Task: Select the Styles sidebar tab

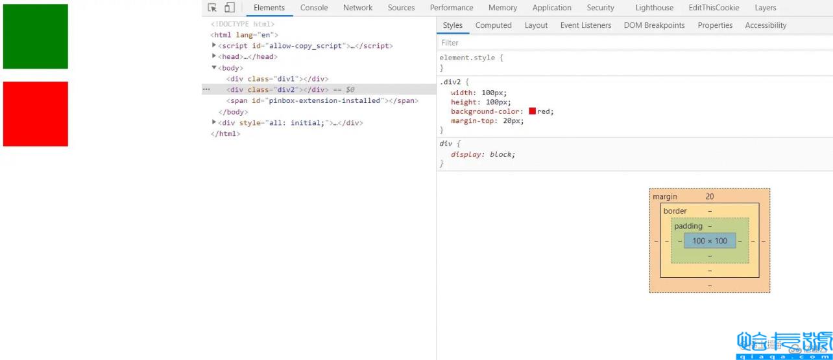Action: point(453,25)
